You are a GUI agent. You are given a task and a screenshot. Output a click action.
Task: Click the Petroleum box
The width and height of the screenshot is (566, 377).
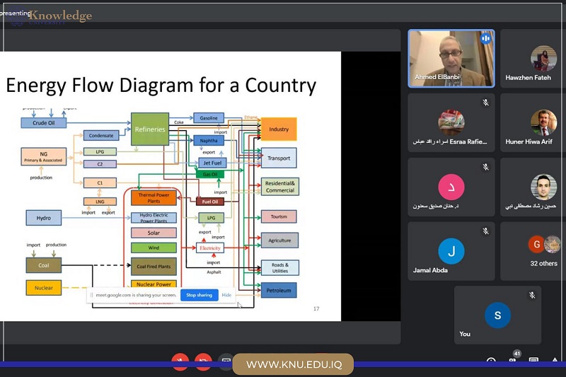279,291
